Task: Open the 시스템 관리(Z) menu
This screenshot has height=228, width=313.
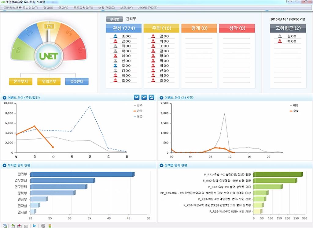Action: point(148,7)
